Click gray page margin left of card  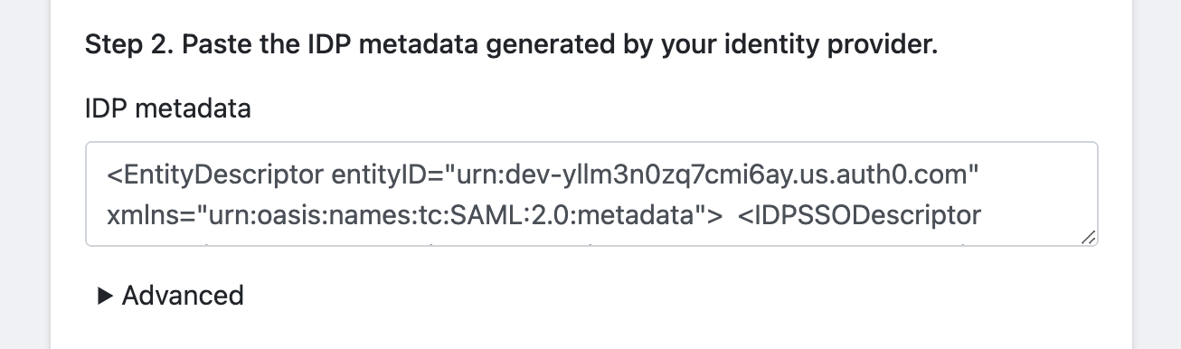tap(24, 174)
